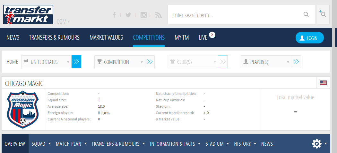
Task: Click the arrow button beside Player(s) dropdown
Action: [x=296, y=62]
